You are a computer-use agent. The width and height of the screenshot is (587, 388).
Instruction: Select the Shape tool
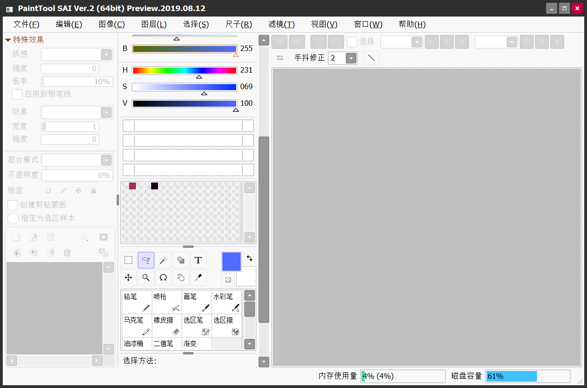pyautogui.click(x=181, y=260)
